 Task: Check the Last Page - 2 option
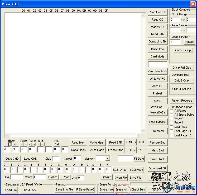(171, 135)
